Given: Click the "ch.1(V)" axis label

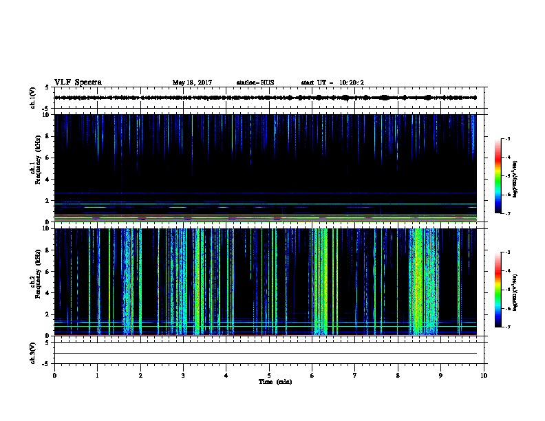Looking at the screenshot, I should 33,98.
